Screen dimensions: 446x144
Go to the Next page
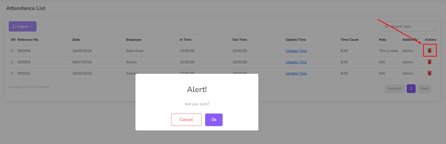tap(424, 89)
